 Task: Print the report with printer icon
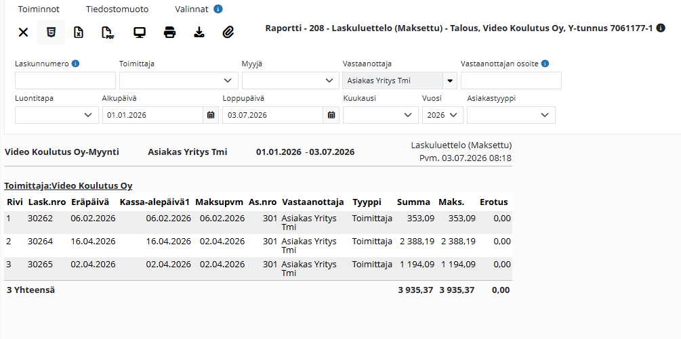point(170,32)
